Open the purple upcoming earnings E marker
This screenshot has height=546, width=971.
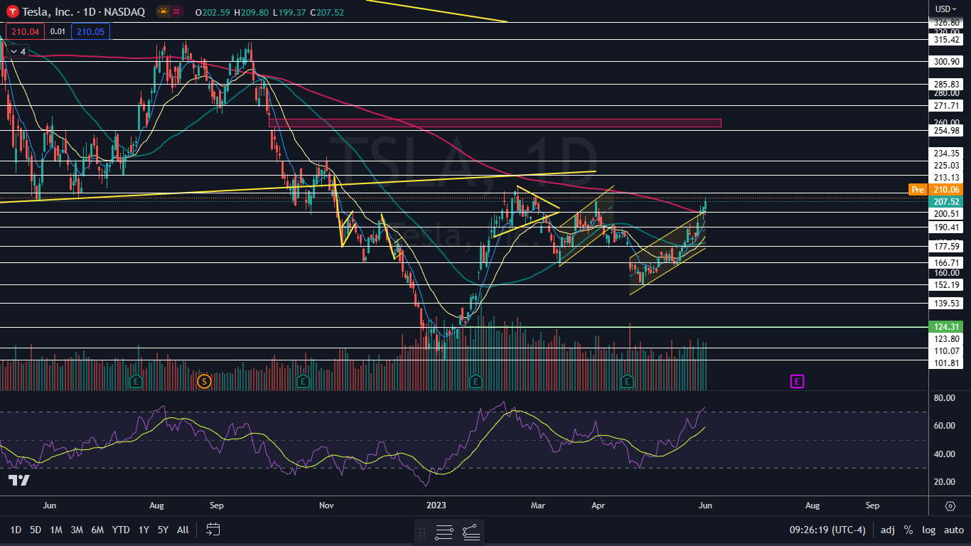click(797, 382)
